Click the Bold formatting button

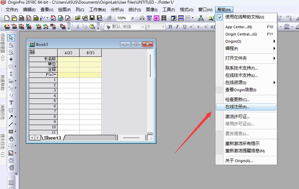coord(170,27)
